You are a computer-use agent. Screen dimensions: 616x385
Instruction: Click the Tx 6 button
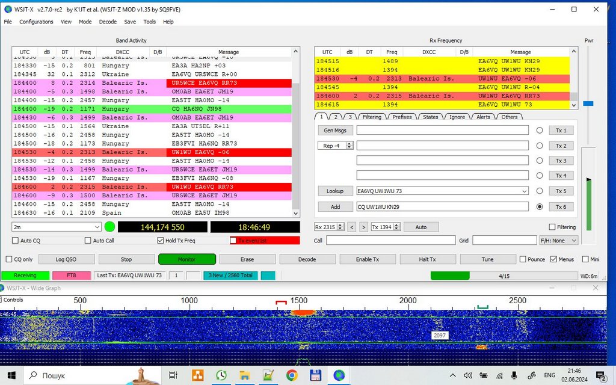[x=561, y=207]
